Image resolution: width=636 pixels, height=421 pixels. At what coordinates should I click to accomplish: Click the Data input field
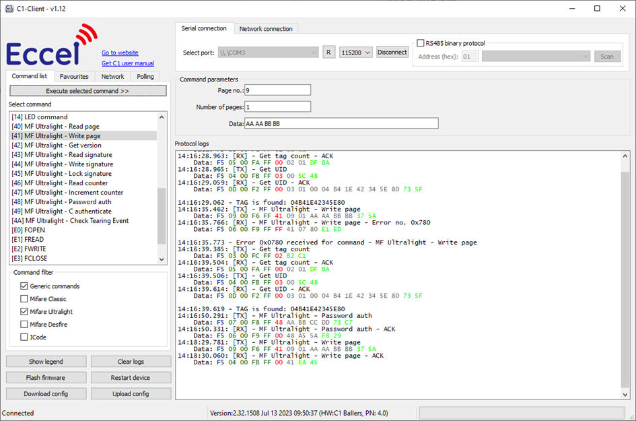click(341, 123)
